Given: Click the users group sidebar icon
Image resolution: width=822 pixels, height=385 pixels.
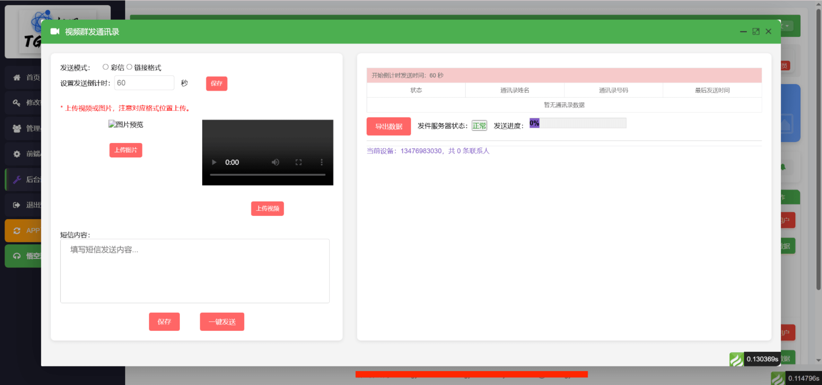Looking at the screenshot, I should (x=17, y=128).
